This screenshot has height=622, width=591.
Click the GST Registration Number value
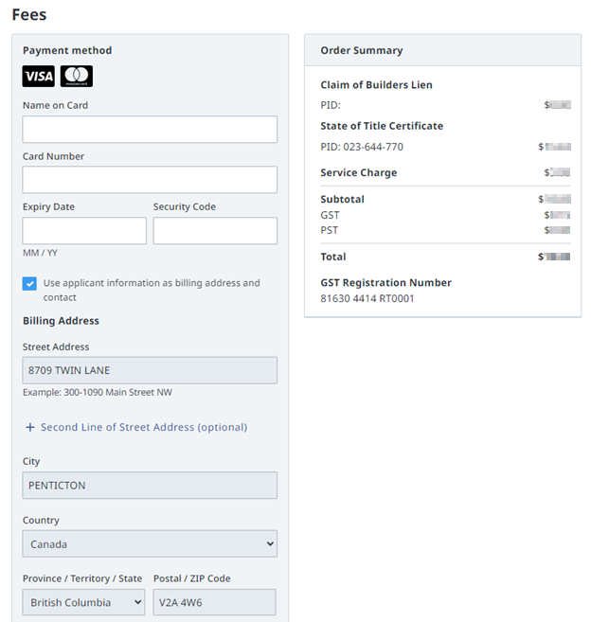point(367,298)
